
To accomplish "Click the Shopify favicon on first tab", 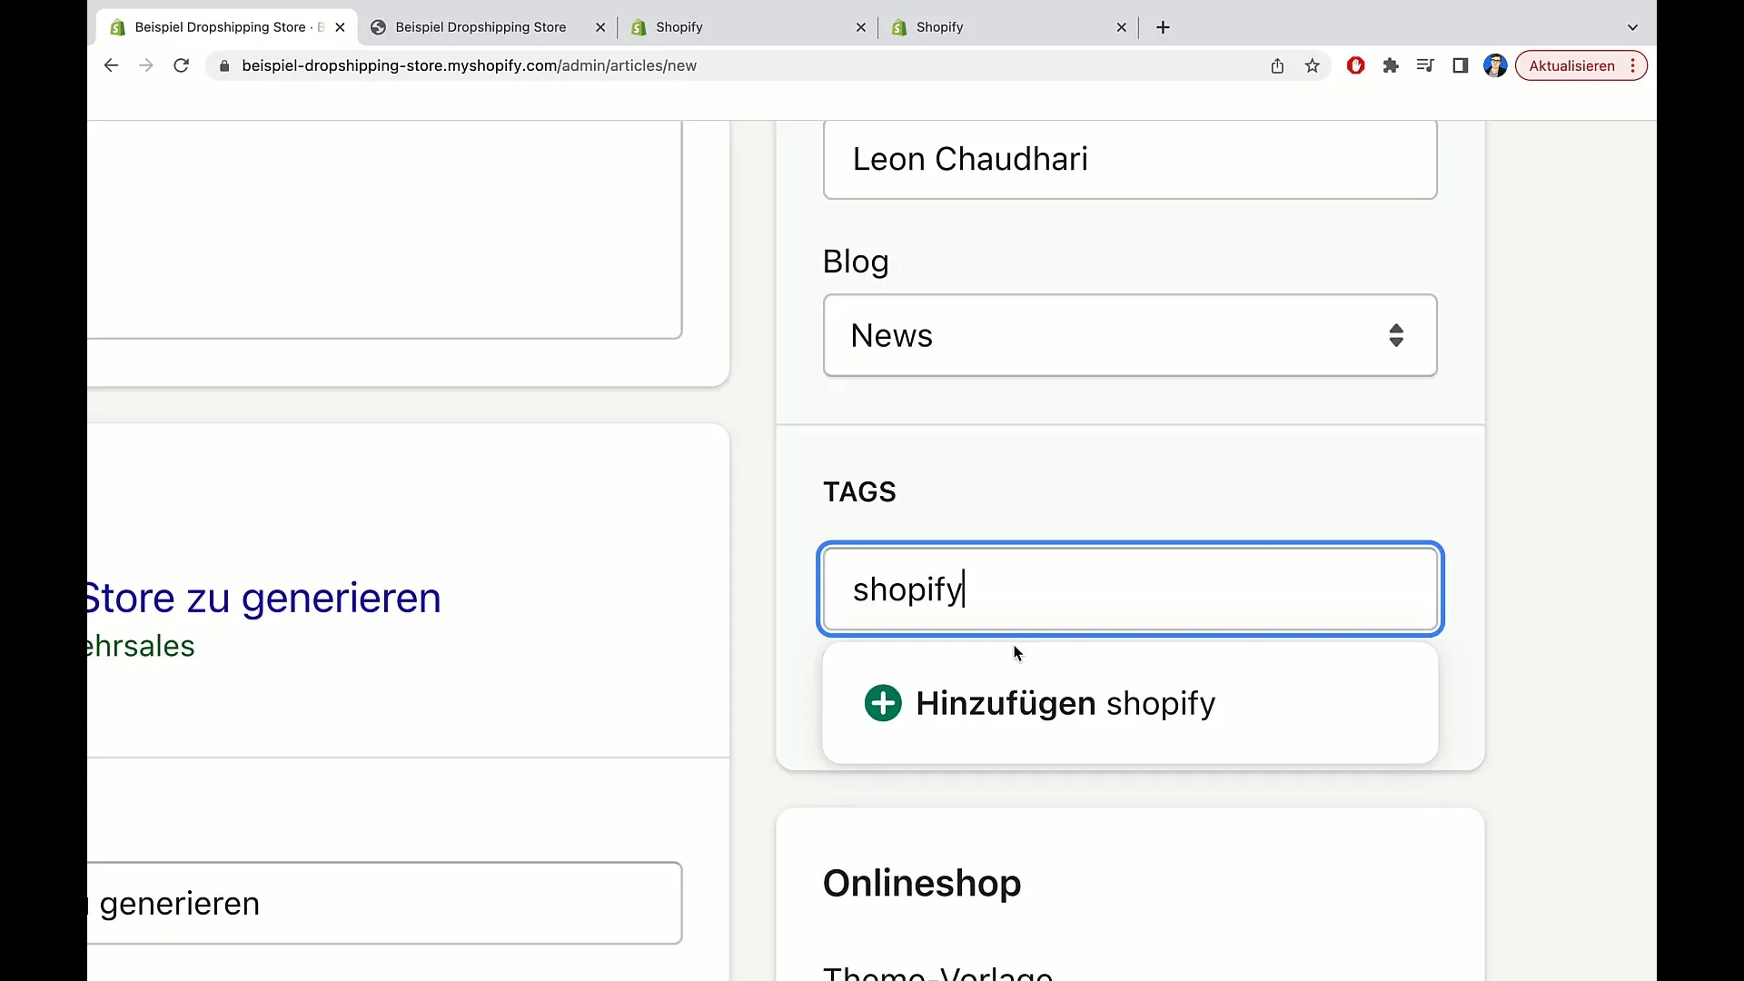I will click(117, 27).
